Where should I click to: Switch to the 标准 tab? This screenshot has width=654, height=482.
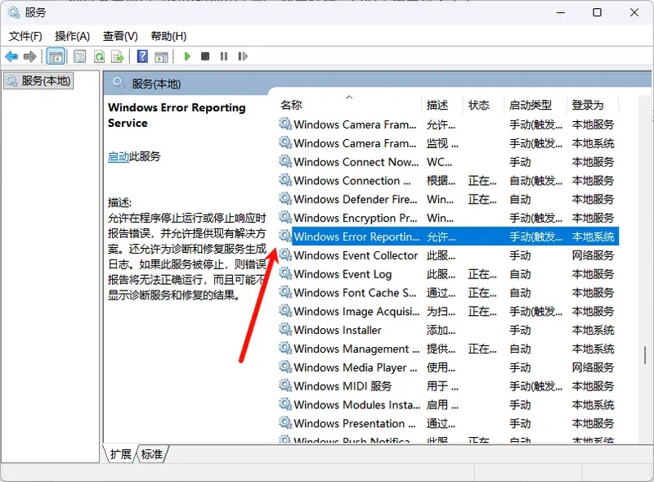click(x=151, y=454)
